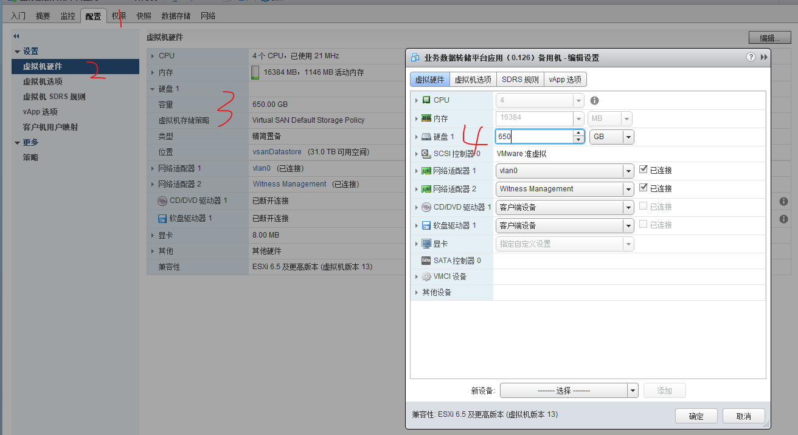This screenshot has height=435, width=798.
Task: Expand the other devices row in dialog
Action: (x=417, y=292)
